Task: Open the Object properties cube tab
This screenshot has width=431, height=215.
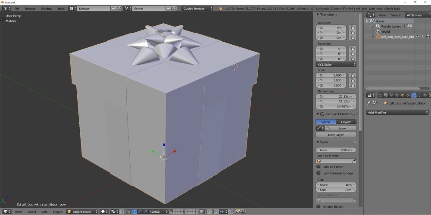Action: pos(403,95)
